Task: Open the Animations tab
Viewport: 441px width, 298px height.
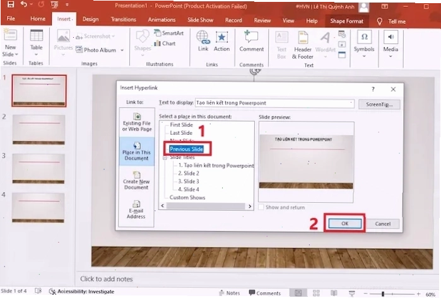Action: coord(162,20)
